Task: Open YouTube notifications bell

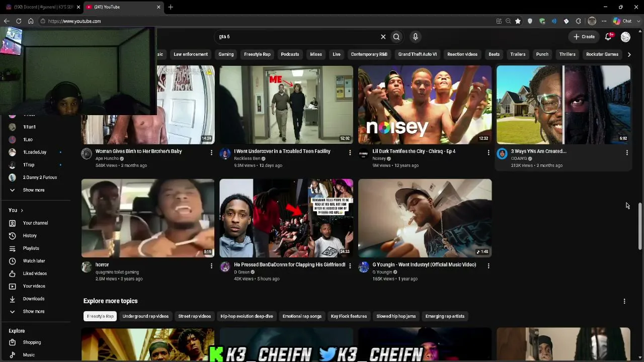Action: pyautogui.click(x=608, y=37)
